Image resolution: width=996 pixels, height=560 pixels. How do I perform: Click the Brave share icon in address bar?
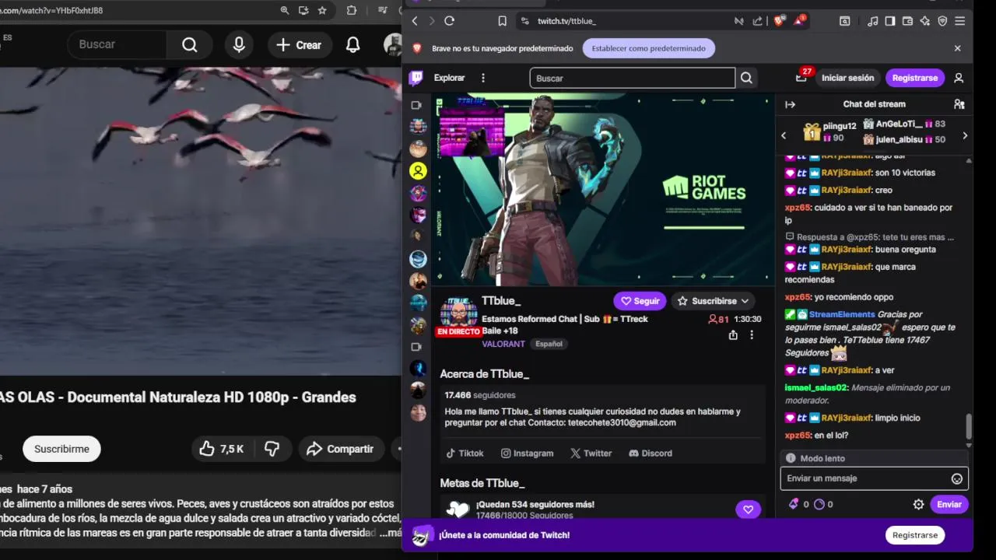[x=758, y=21]
